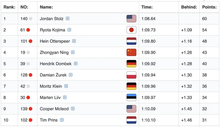
Task: Click the Estonia flag beside Marten Liiv
Action: [131, 98]
